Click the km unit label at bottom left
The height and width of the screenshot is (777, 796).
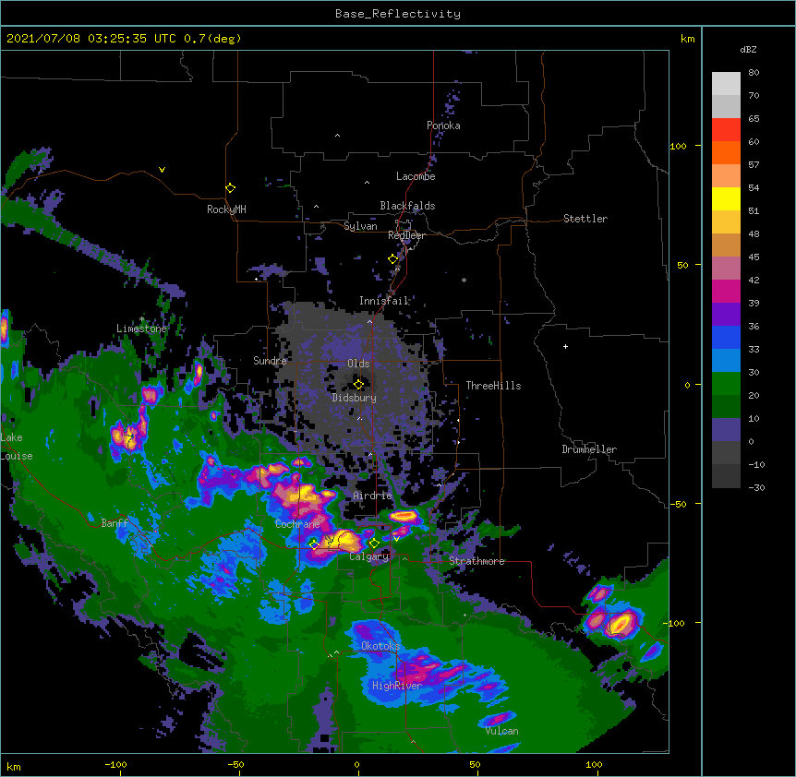[14, 767]
